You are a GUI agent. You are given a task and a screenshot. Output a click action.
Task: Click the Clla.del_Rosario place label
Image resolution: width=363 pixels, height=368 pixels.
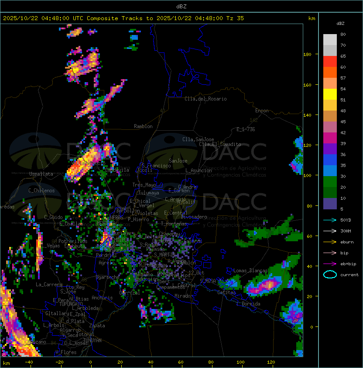[x=205, y=99]
